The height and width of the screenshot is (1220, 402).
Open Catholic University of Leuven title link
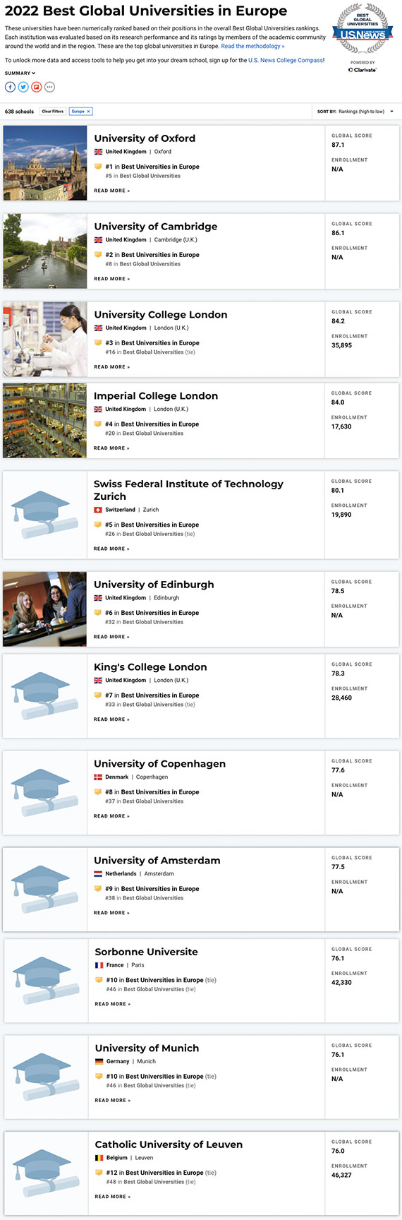pyautogui.click(x=169, y=1144)
